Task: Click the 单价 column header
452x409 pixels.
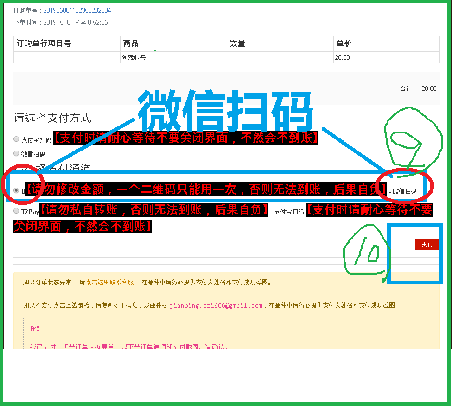Action: 387,44
